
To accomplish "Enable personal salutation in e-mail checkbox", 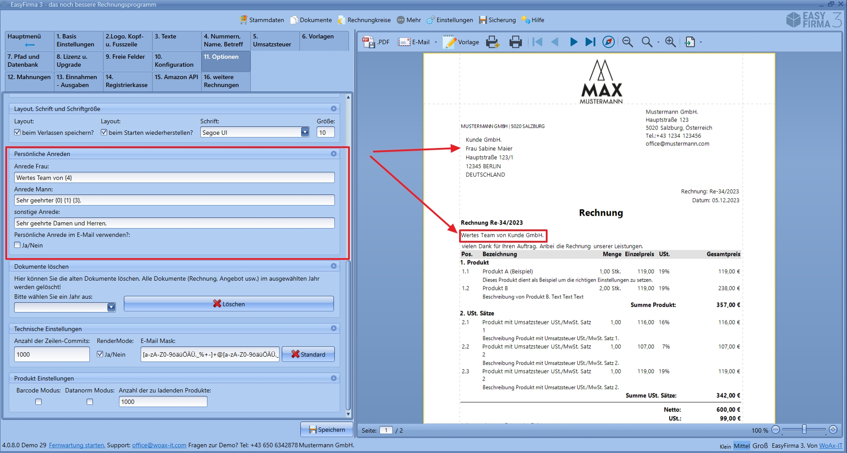I will coord(17,245).
